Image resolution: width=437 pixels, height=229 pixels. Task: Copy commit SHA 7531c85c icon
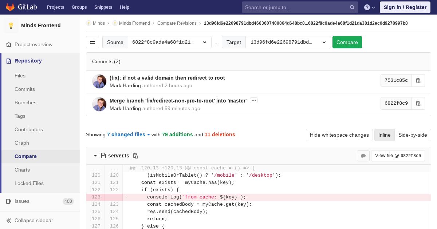418,80
